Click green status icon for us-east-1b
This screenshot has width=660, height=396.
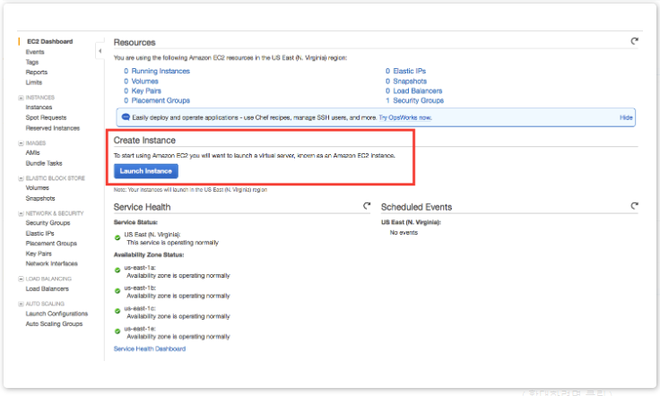(x=117, y=290)
